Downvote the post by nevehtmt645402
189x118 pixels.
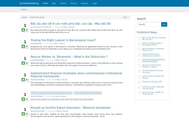click(27, 99)
